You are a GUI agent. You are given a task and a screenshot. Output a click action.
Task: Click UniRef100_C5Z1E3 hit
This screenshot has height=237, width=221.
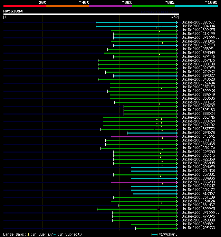click(198, 87)
